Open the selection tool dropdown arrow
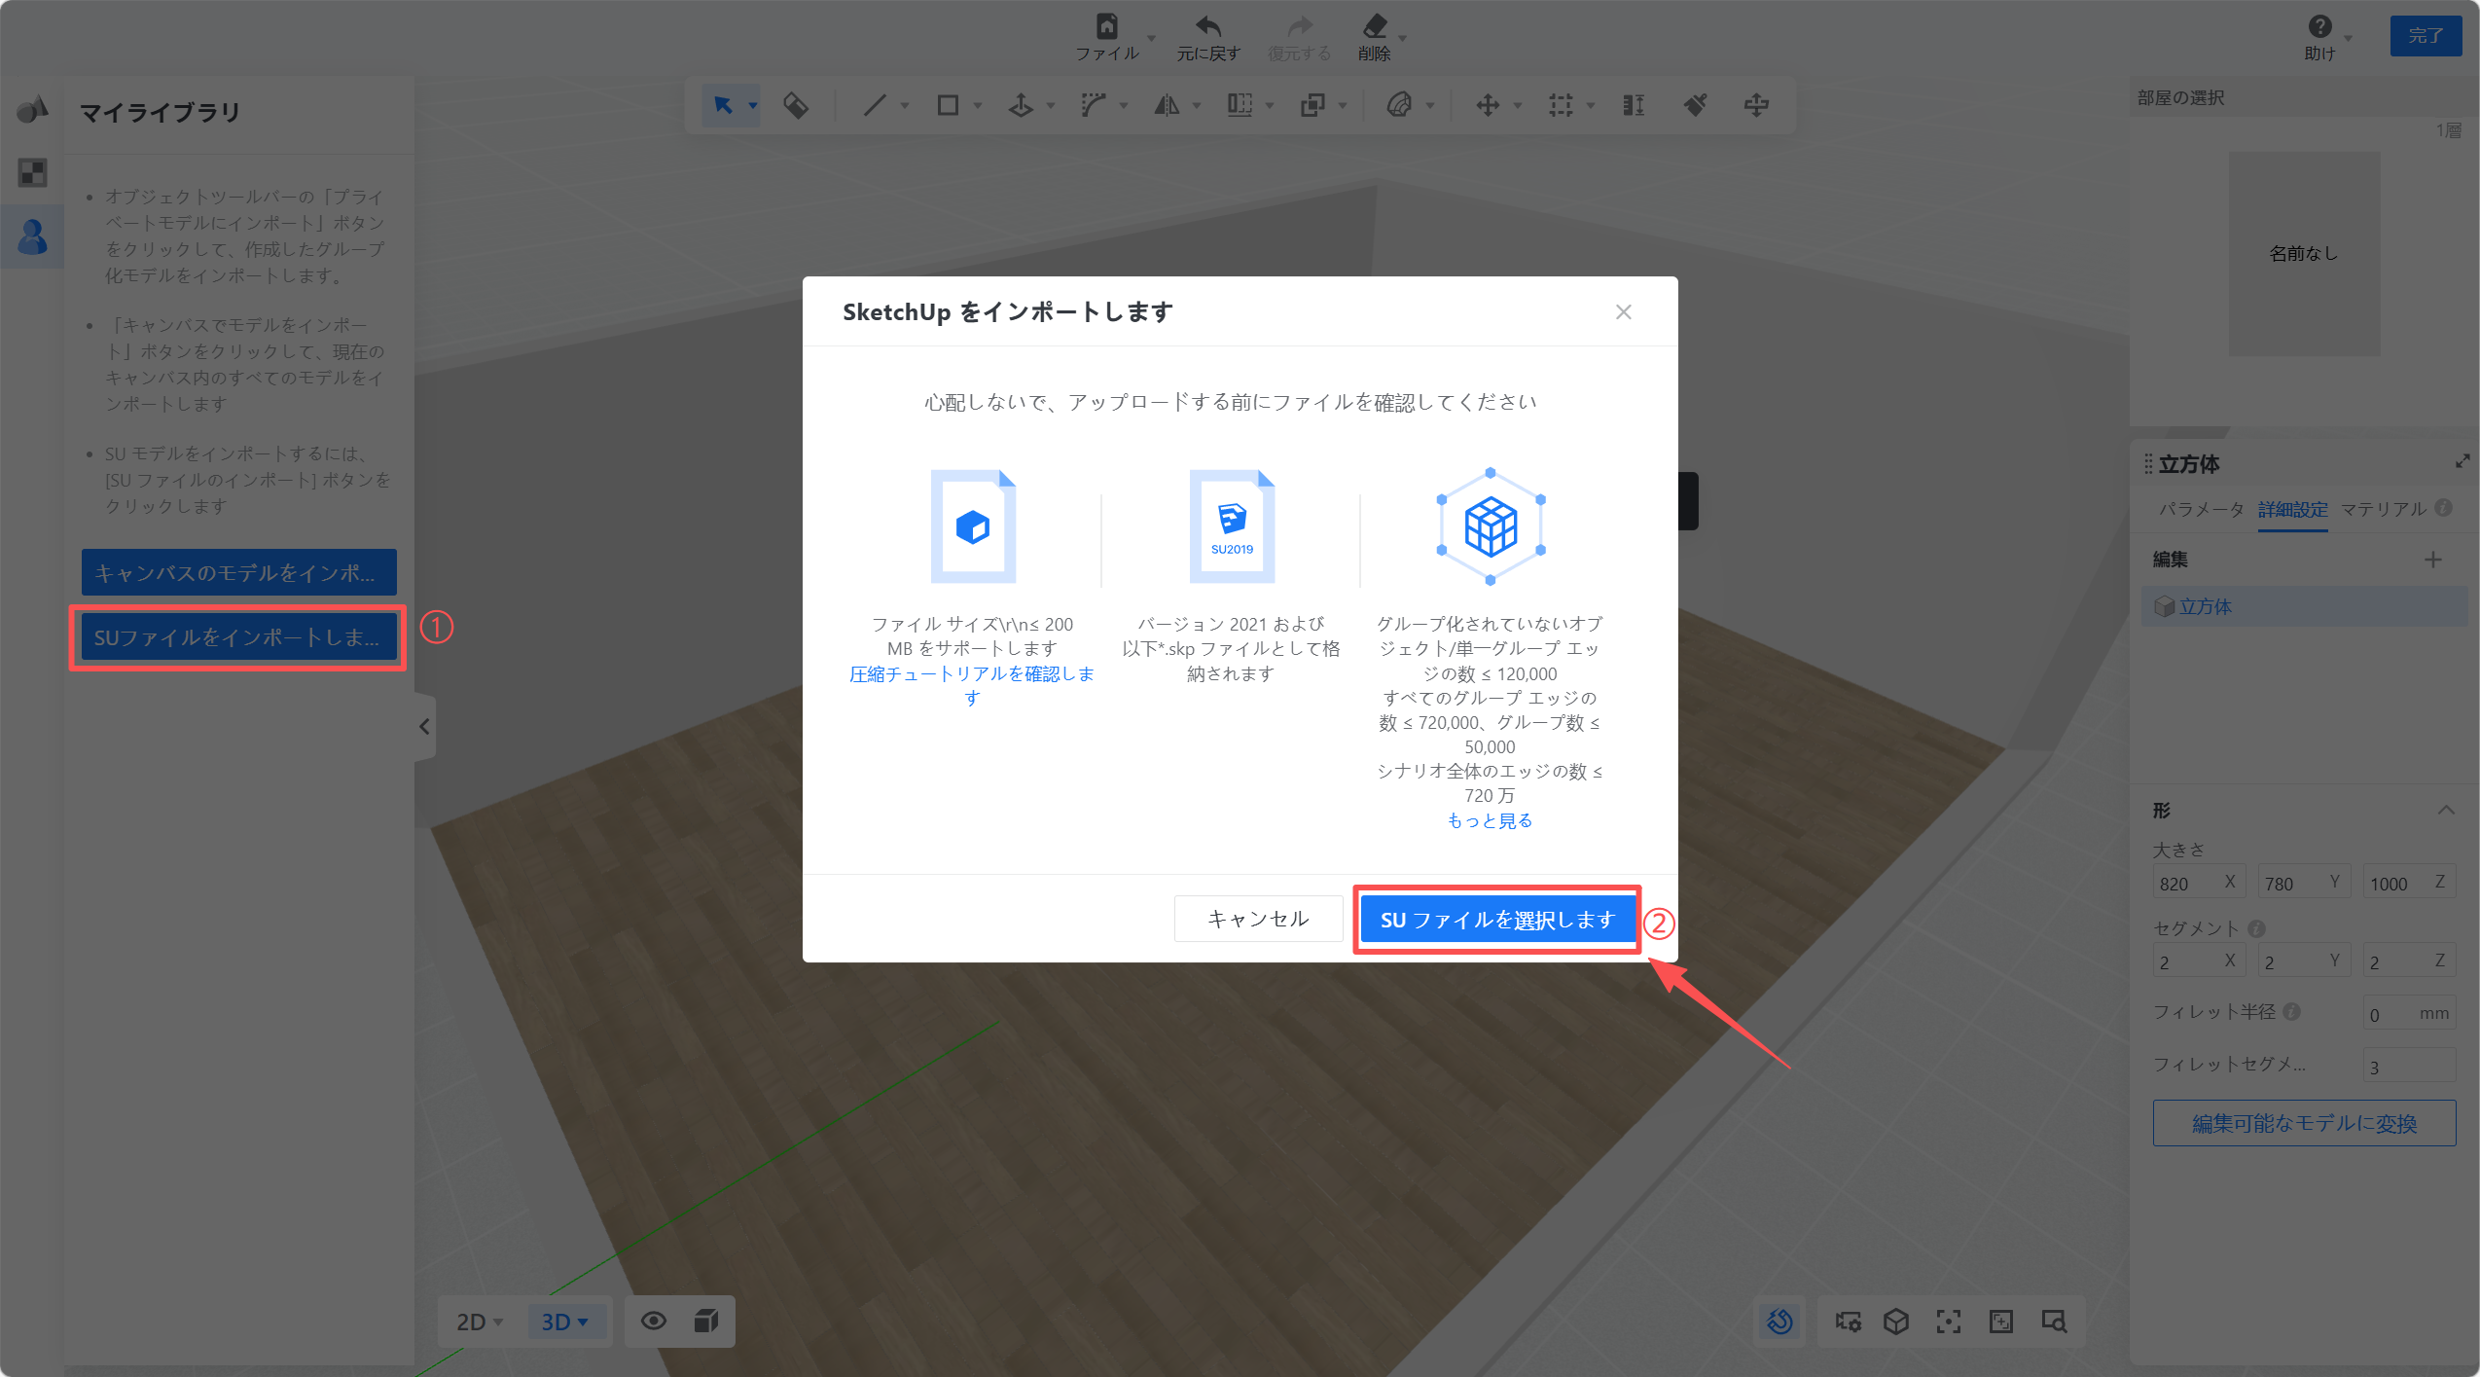Image resolution: width=2480 pixels, height=1377 pixels. (x=753, y=105)
